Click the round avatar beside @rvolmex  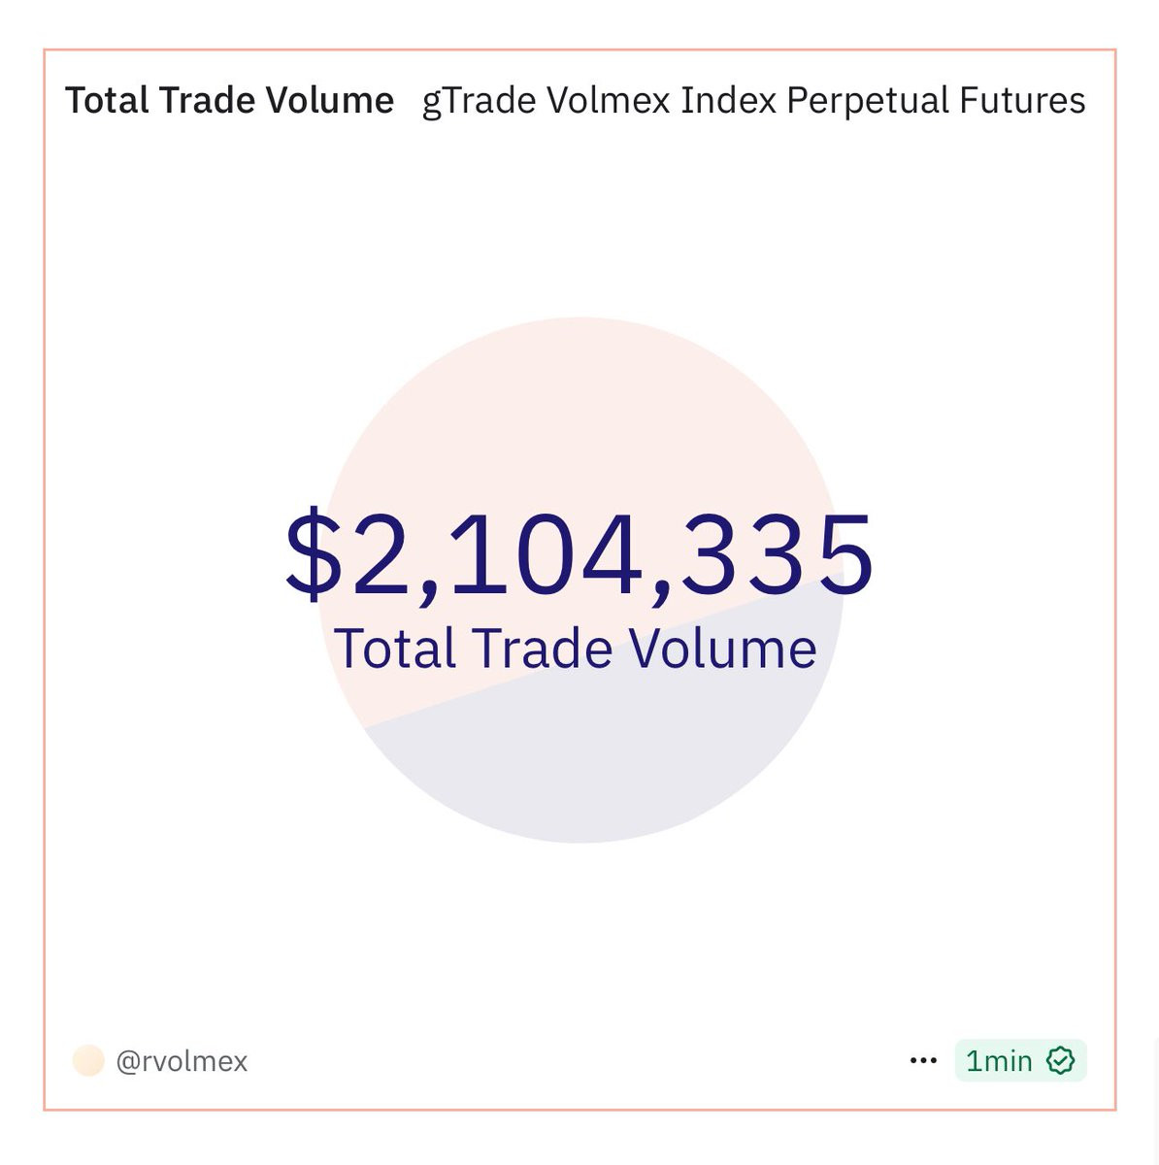pos(88,1061)
